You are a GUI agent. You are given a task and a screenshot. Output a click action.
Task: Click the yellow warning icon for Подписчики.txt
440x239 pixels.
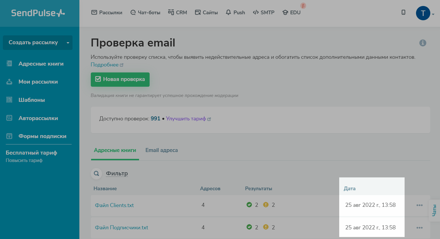pos(266,227)
